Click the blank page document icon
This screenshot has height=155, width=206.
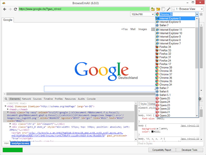pyautogui.click(x=163, y=9)
